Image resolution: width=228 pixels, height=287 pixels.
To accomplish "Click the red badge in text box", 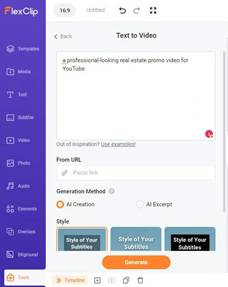I will point(209,134).
